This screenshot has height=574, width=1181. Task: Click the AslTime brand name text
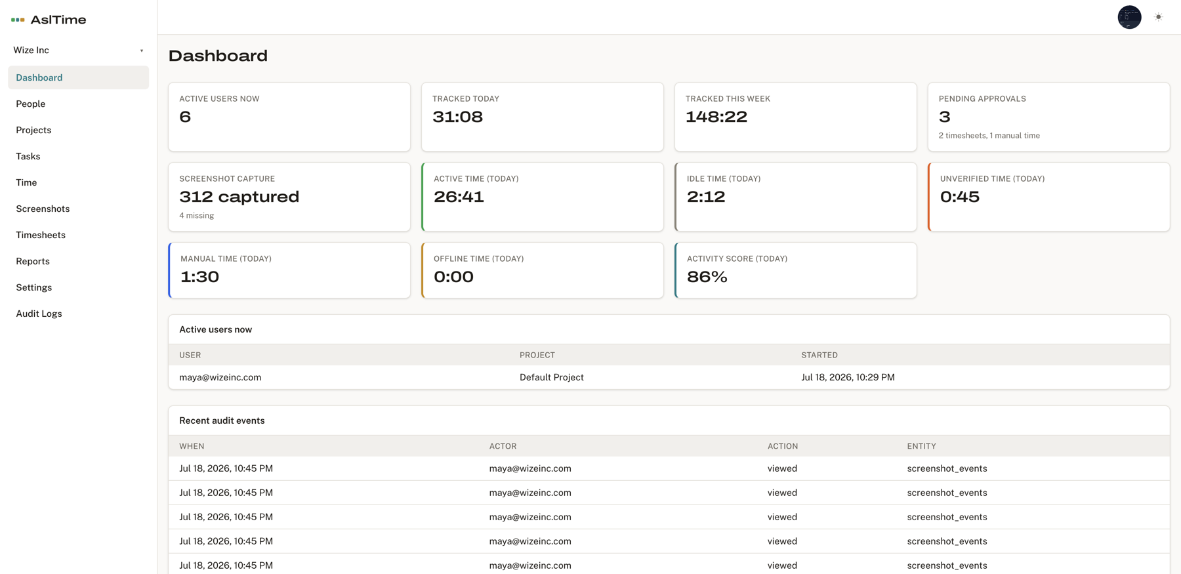58,20
